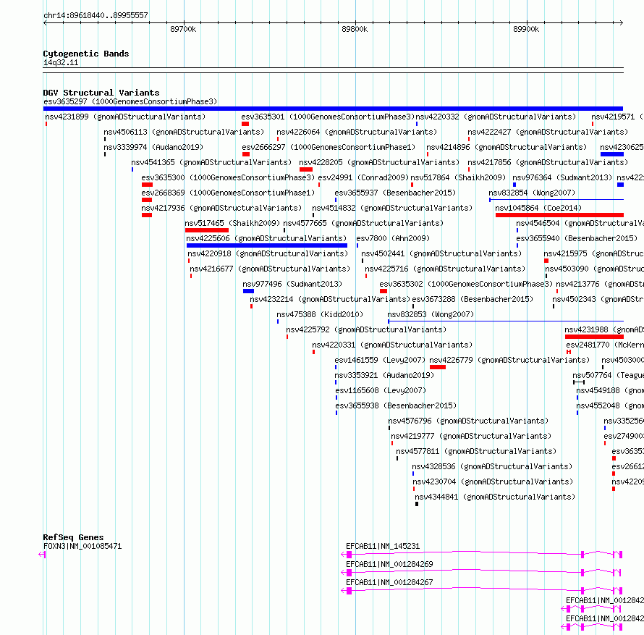
Task: Click the esv3635302 variant label
Action: (466, 284)
